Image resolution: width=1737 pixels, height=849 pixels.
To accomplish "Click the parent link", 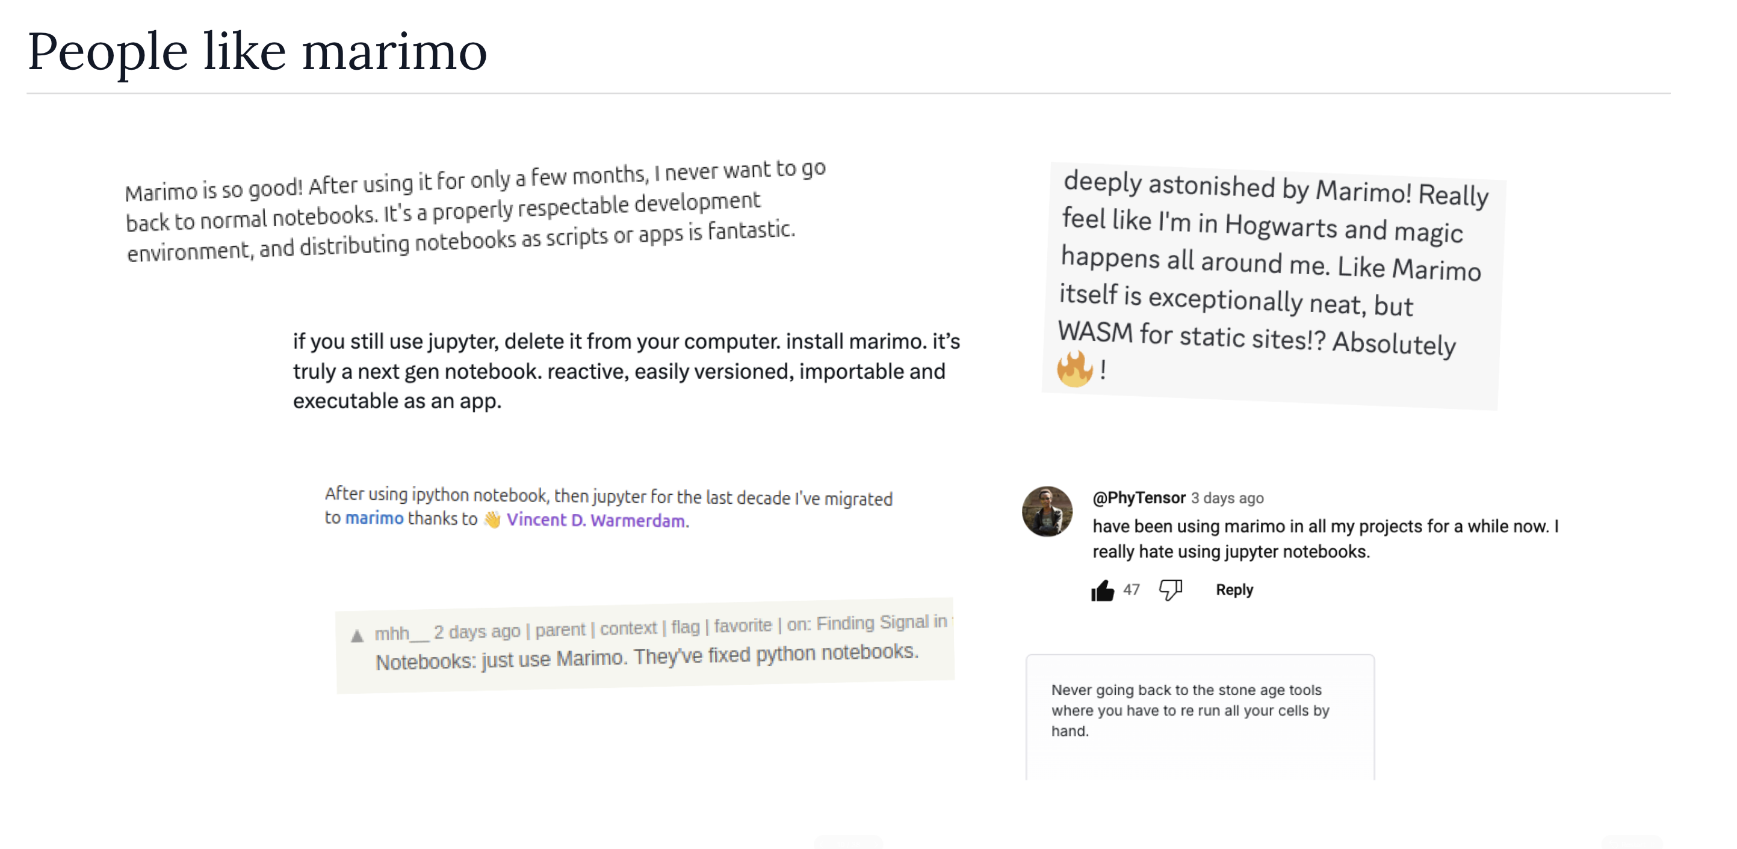I will click(560, 630).
